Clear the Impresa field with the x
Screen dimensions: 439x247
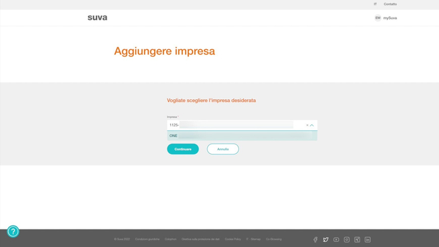pyautogui.click(x=307, y=125)
